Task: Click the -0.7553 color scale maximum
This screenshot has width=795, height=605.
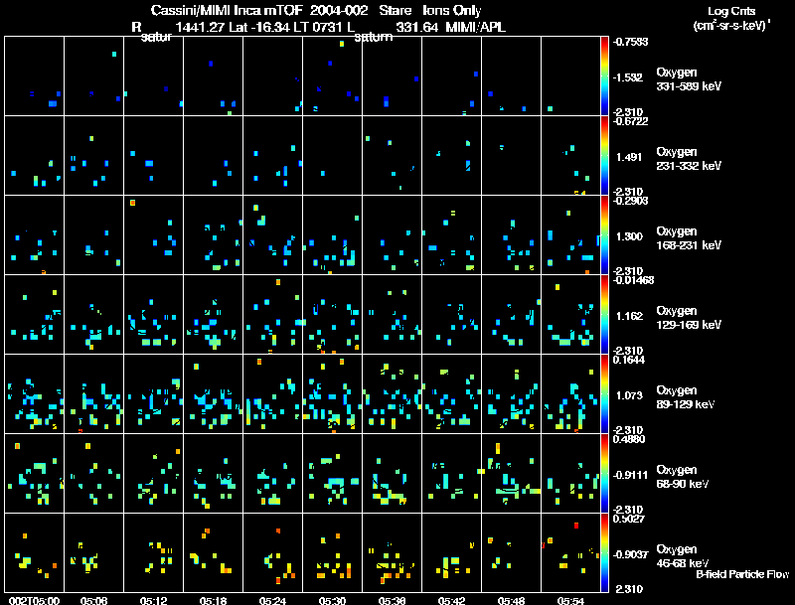Action: (x=630, y=42)
